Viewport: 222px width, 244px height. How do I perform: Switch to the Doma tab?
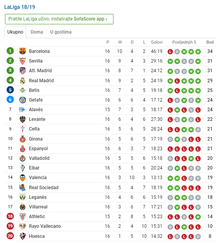coord(37,32)
